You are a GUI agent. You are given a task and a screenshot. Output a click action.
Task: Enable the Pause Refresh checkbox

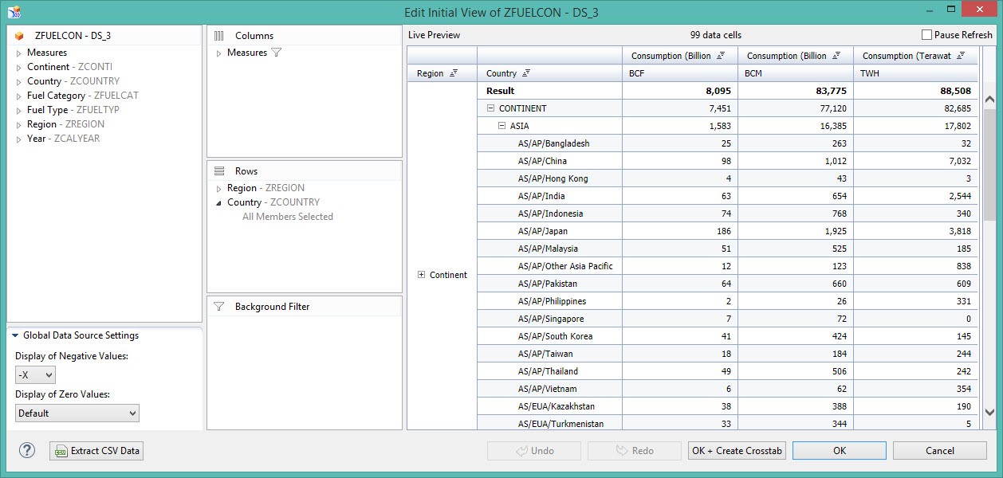click(x=926, y=35)
